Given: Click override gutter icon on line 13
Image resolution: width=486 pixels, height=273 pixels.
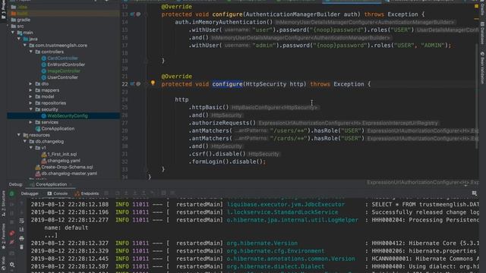Looking at the screenshot, I should coord(132,14).
